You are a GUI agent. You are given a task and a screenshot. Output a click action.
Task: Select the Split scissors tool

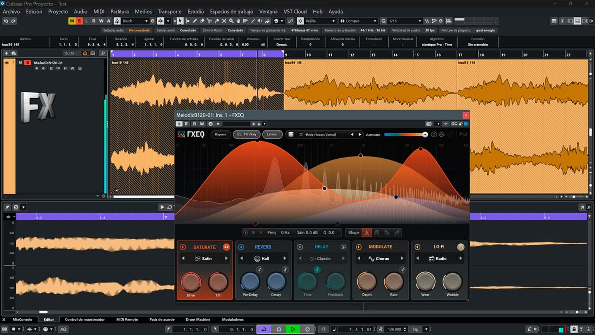tap(209, 21)
